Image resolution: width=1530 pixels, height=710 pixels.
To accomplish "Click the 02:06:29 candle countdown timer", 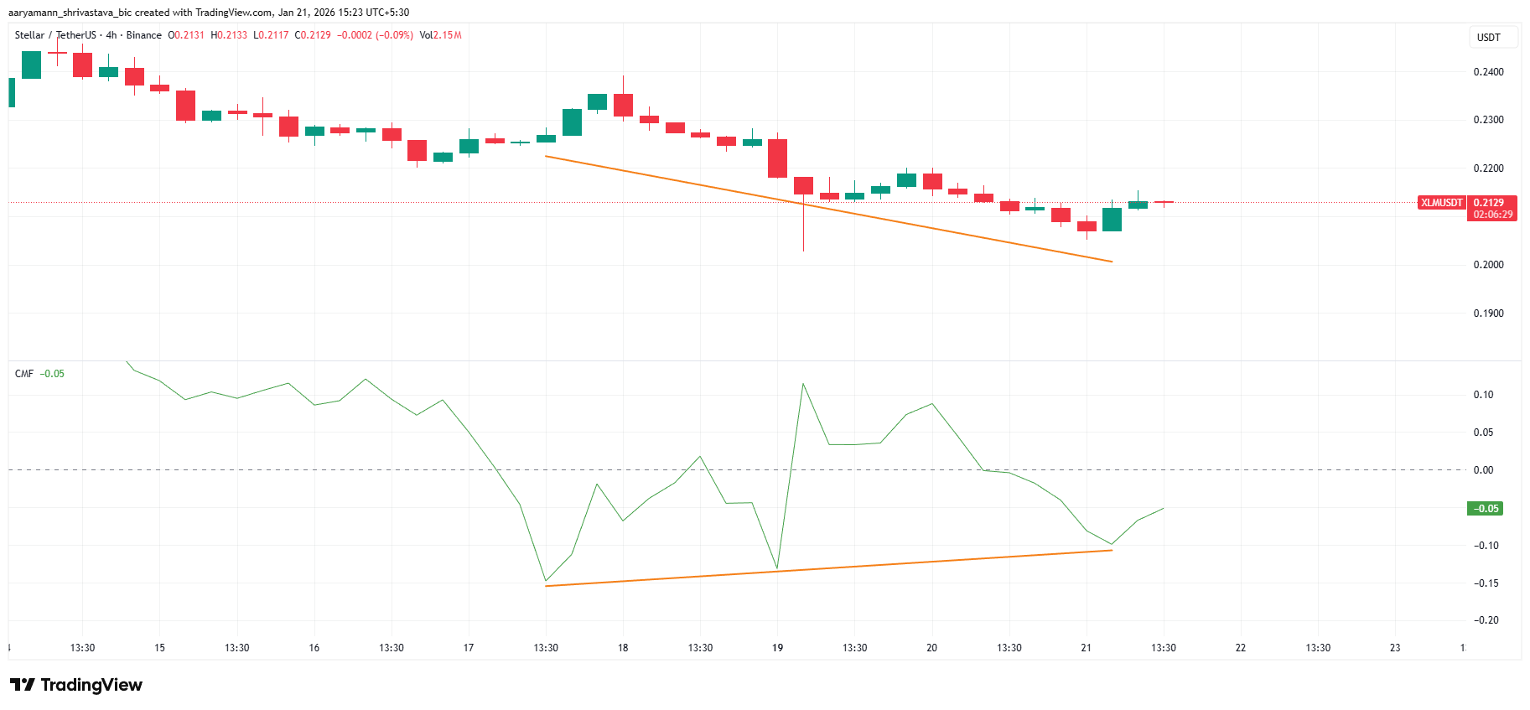I will (1493, 215).
